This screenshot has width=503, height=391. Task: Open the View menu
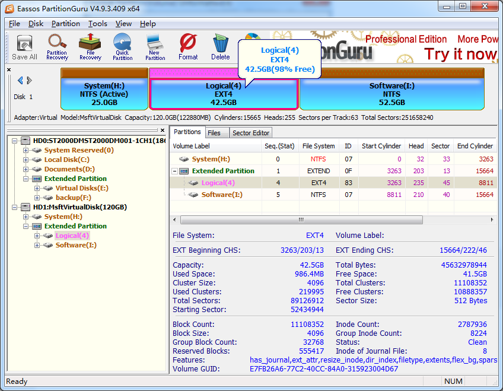[123, 24]
